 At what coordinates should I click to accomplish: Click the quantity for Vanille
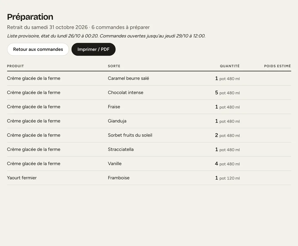[x=227, y=164]
